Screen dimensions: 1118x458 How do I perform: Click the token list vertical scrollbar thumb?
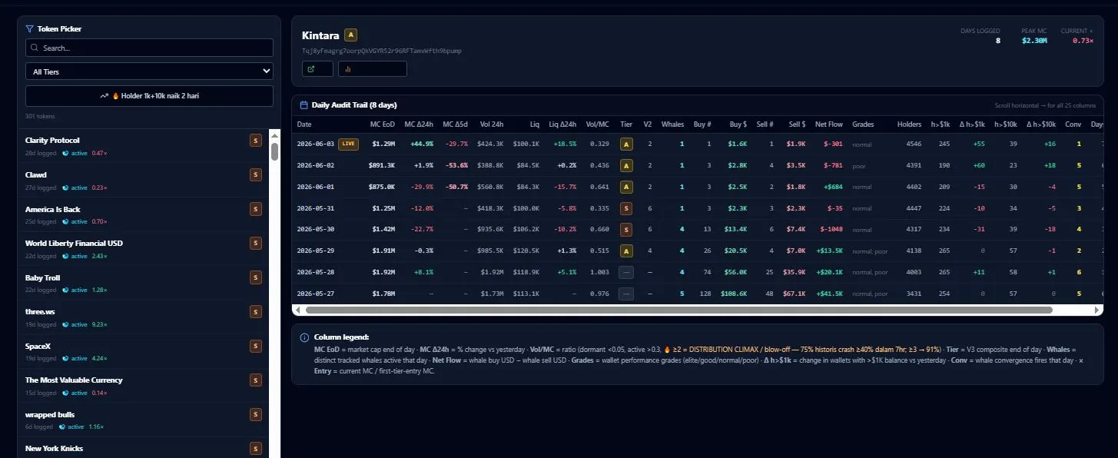click(274, 151)
